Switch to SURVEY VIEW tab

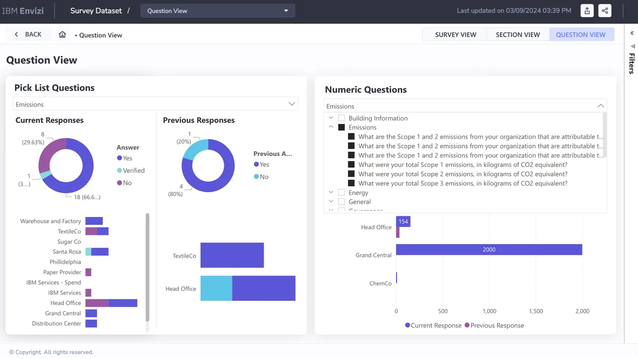(456, 34)
